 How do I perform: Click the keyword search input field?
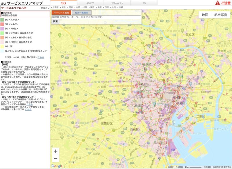click(96, 17)
